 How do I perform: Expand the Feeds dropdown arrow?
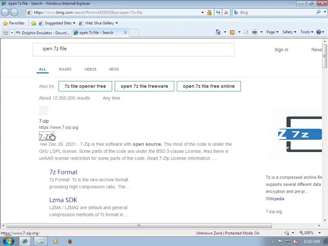point(239,32)
